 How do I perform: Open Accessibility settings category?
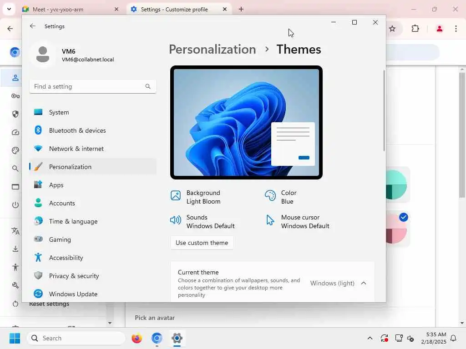93,258
